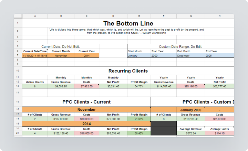
Task: Select Yearly Net Profit $62,777.40
Action: (219, 86)
